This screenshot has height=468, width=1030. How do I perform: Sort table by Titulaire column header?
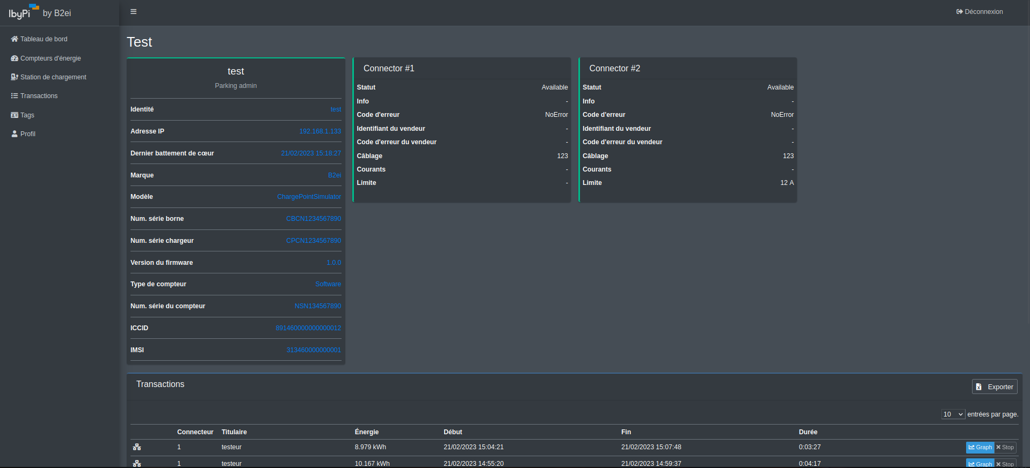(234, 432)
